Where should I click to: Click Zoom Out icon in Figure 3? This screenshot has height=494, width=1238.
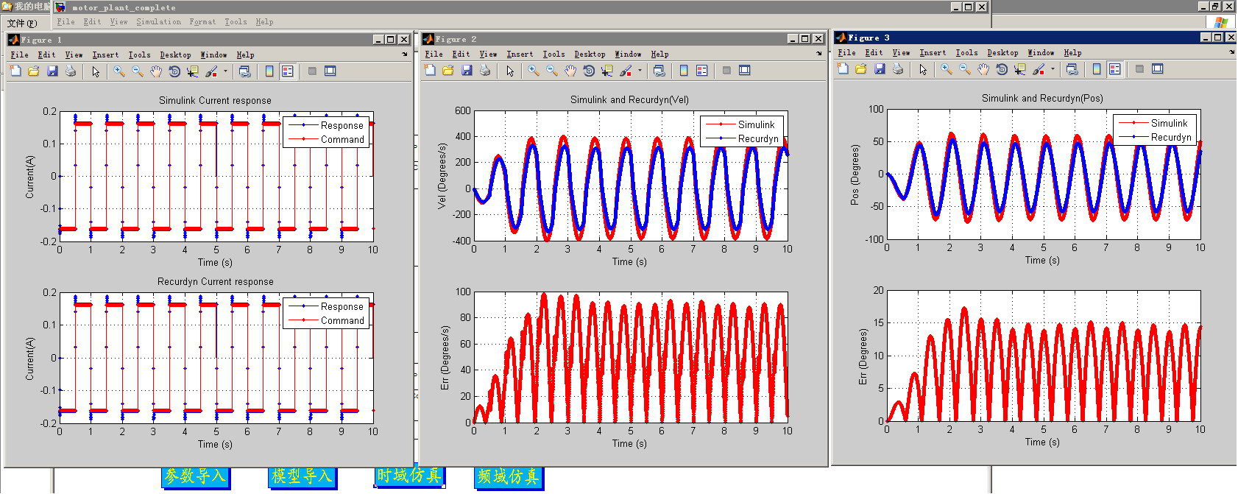point(965,69)
